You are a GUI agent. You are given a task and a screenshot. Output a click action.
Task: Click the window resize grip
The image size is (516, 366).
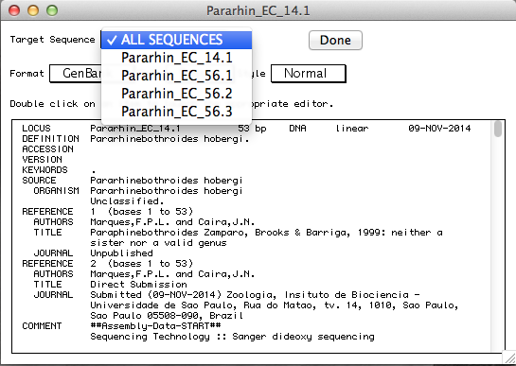click(510, 358)
